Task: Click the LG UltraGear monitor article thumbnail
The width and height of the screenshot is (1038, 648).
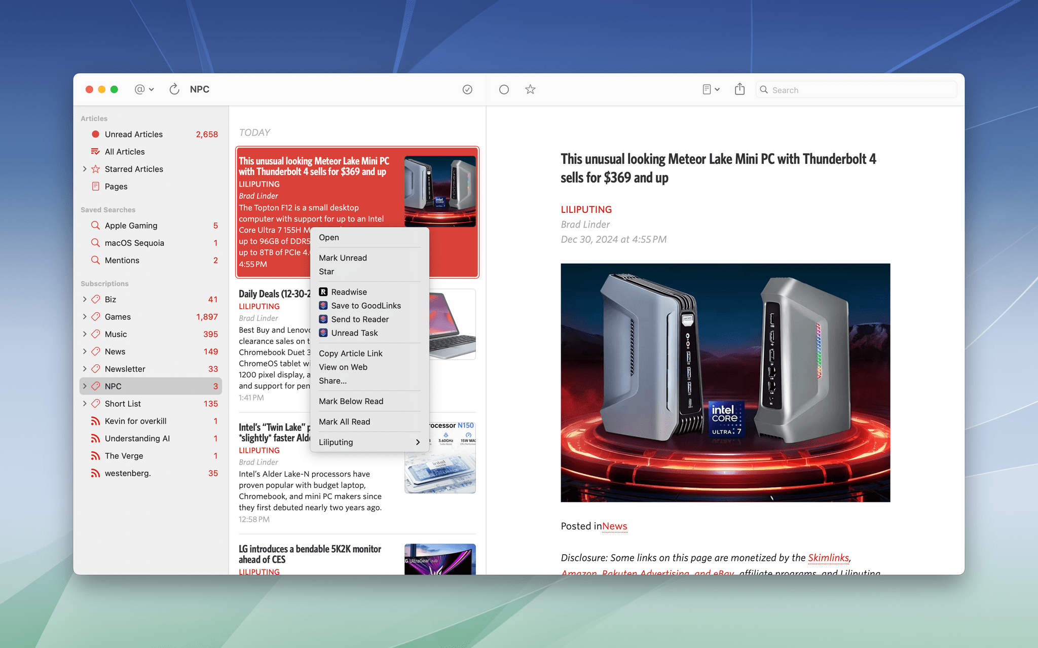Action: click(440, 559)
